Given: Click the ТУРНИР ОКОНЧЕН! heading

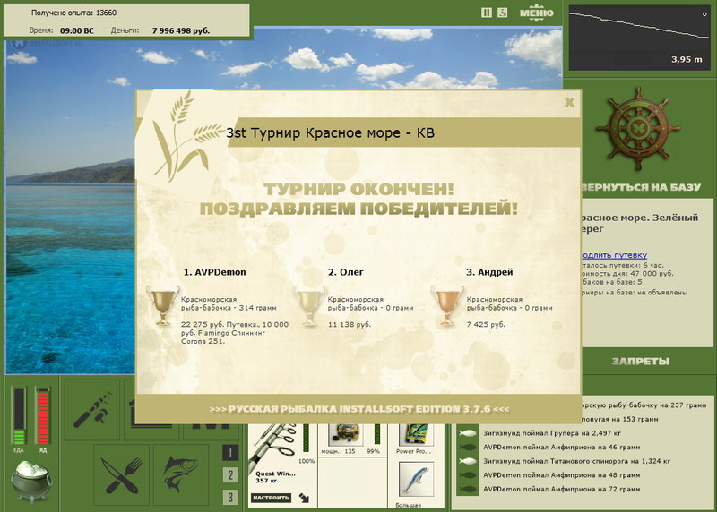Looking at the screenshot, I should click(358, 189).
